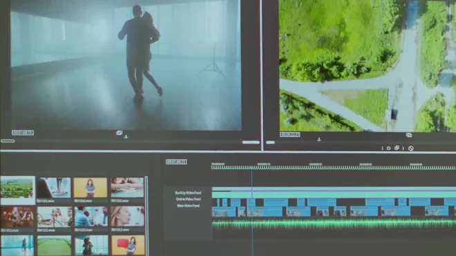Screen dimensions: 456x256
Task: Select the Online Video Feed track label
Action: coord(188,199)
